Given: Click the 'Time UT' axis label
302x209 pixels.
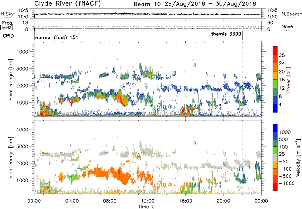Looking at the screenshot, I should (x=148, y=207).
